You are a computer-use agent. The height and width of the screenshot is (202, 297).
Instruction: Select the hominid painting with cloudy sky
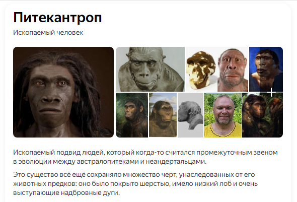click(163, 115)
